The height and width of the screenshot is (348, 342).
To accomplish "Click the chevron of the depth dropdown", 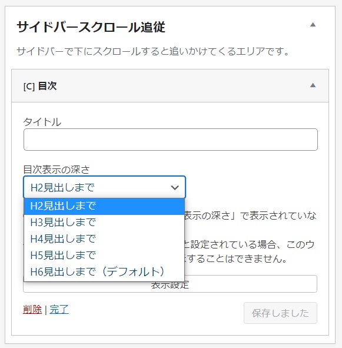I will pos(175,187).
